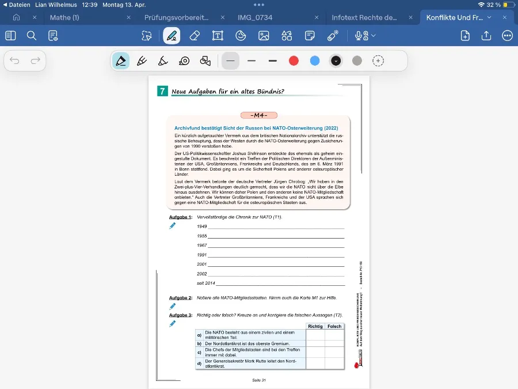
Task: Open the sticker tool
Action: pyautogui.click(x=241, y=35)
